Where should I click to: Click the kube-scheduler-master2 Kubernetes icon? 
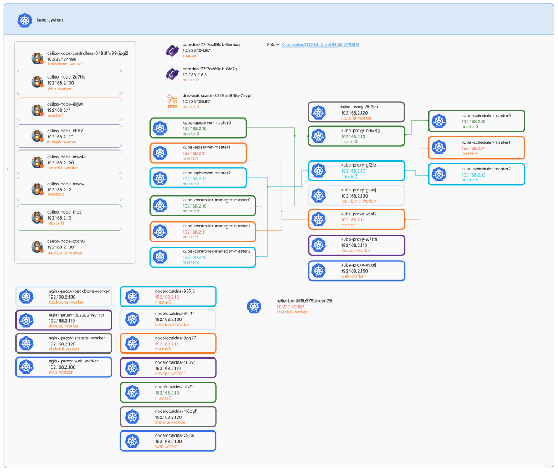click(x=439, y=174)
